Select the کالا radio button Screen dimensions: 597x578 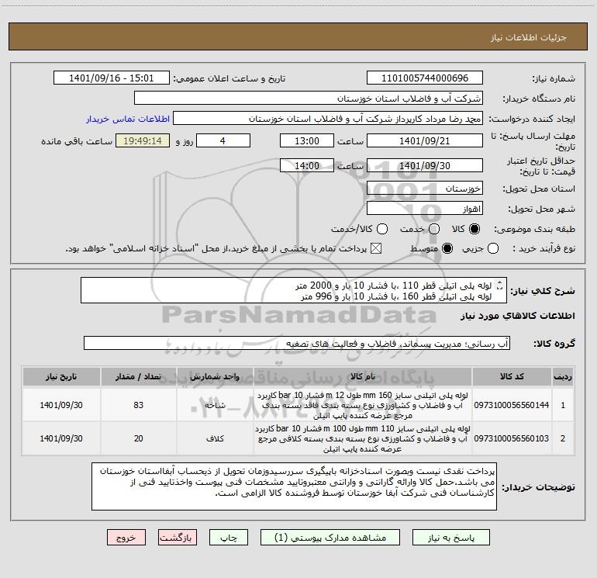click(x=474, y=229)
